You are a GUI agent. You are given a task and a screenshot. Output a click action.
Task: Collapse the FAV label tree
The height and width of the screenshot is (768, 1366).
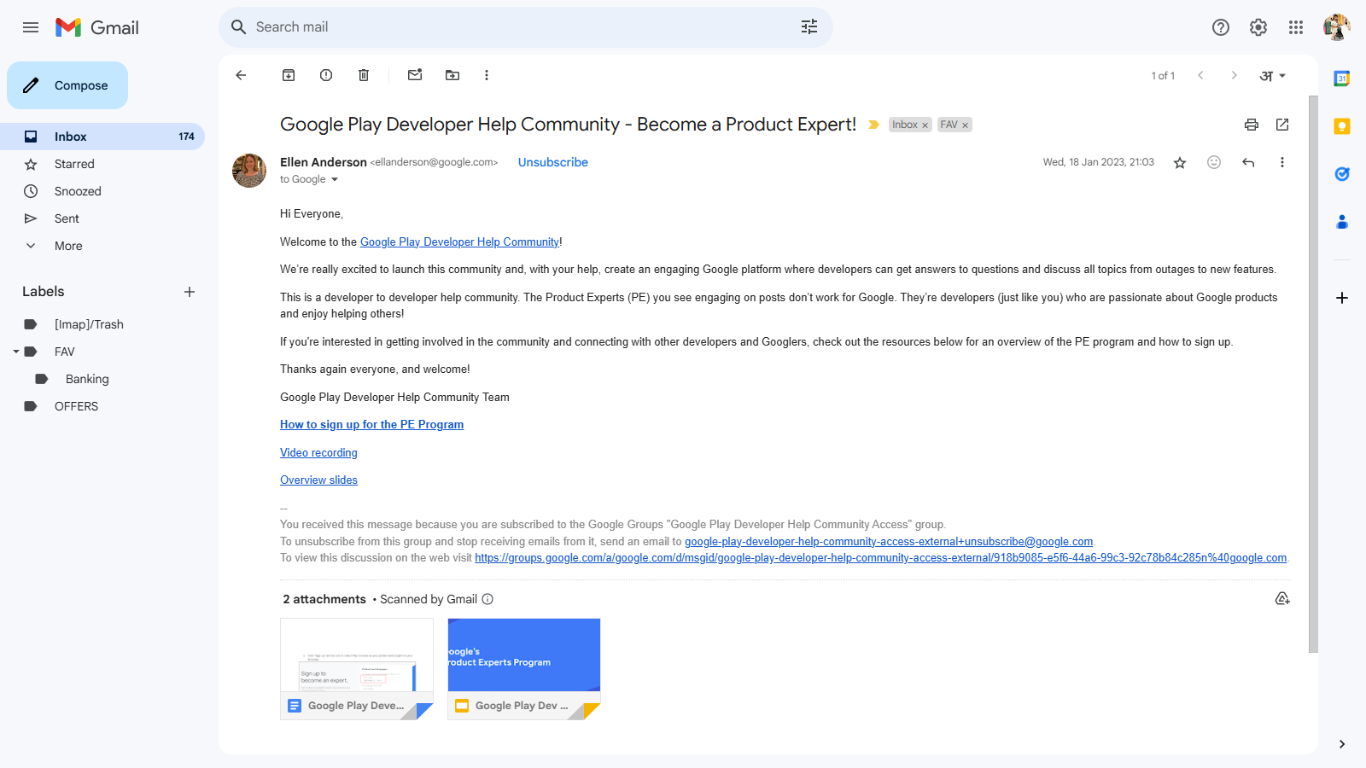coord(15,352)
